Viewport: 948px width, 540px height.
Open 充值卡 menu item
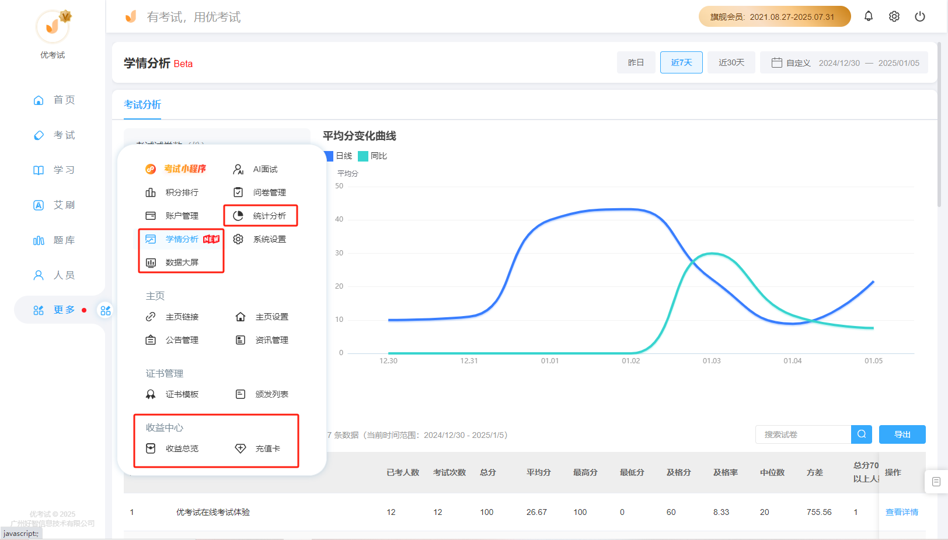tap(257, 448)
